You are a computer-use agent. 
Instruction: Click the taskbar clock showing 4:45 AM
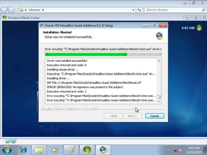(194, 150)
